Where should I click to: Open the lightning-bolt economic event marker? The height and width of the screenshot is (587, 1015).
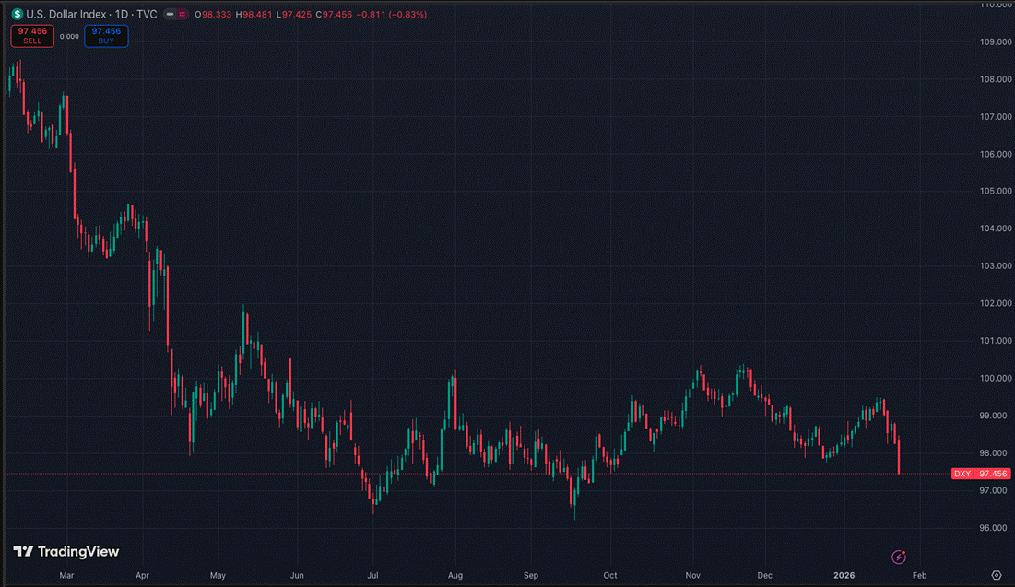point(899,557)
